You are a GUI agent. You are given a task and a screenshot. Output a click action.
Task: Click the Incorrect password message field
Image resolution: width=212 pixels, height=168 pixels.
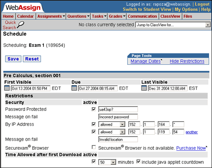point(118,117)
